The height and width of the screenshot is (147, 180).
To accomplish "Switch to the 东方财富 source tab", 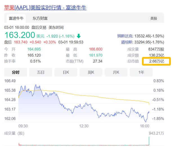I will (40, 18).
